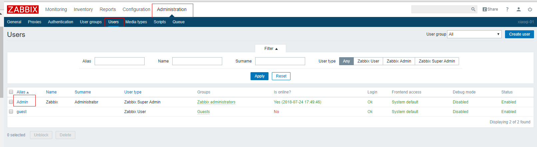Image resolution: width=537 pixels, height=147 pixels.
Task: Click Admin's Frontend access System default
Action: click(405, 102)
